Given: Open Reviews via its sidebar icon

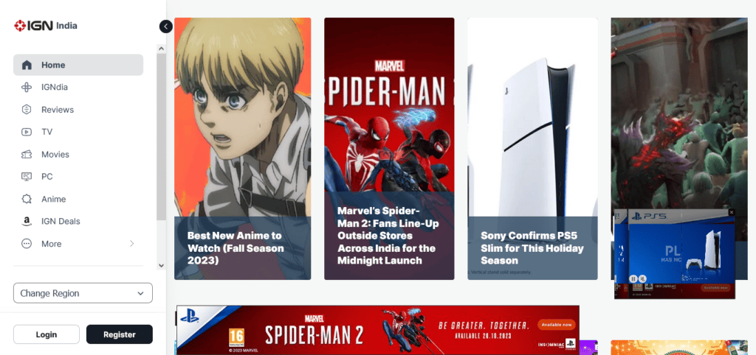Looking at the screenshot, I should tap(27, 110).
